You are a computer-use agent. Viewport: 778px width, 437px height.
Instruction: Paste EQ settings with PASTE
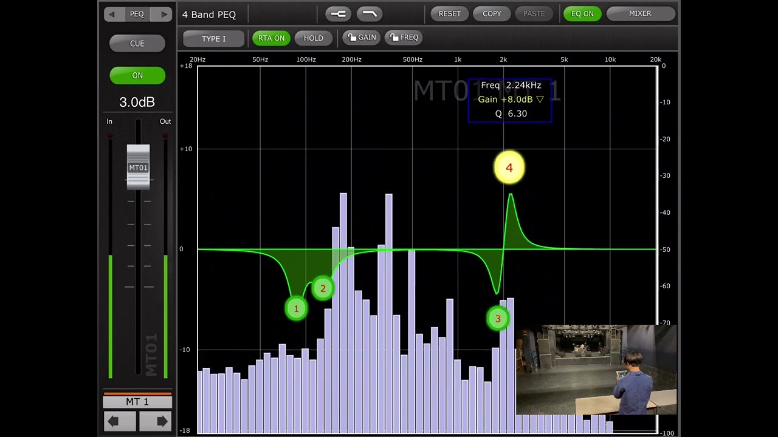click(x=534, y=14)
